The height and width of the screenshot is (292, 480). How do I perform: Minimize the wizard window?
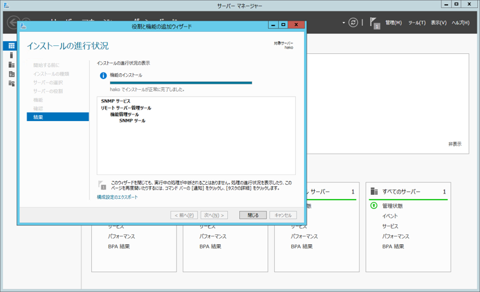(273, 25)
